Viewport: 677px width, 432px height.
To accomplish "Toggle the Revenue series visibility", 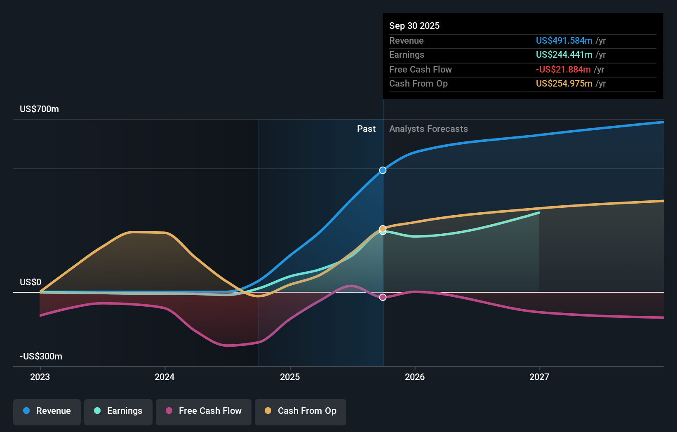I will point(47,411).
